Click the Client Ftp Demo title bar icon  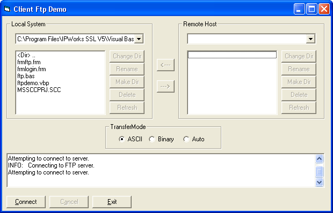[8, 9]
